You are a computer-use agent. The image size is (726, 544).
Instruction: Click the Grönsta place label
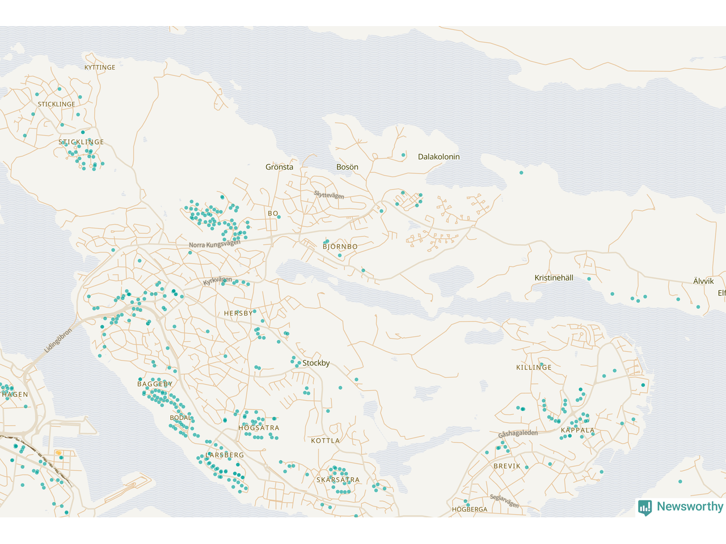point(280,167)
